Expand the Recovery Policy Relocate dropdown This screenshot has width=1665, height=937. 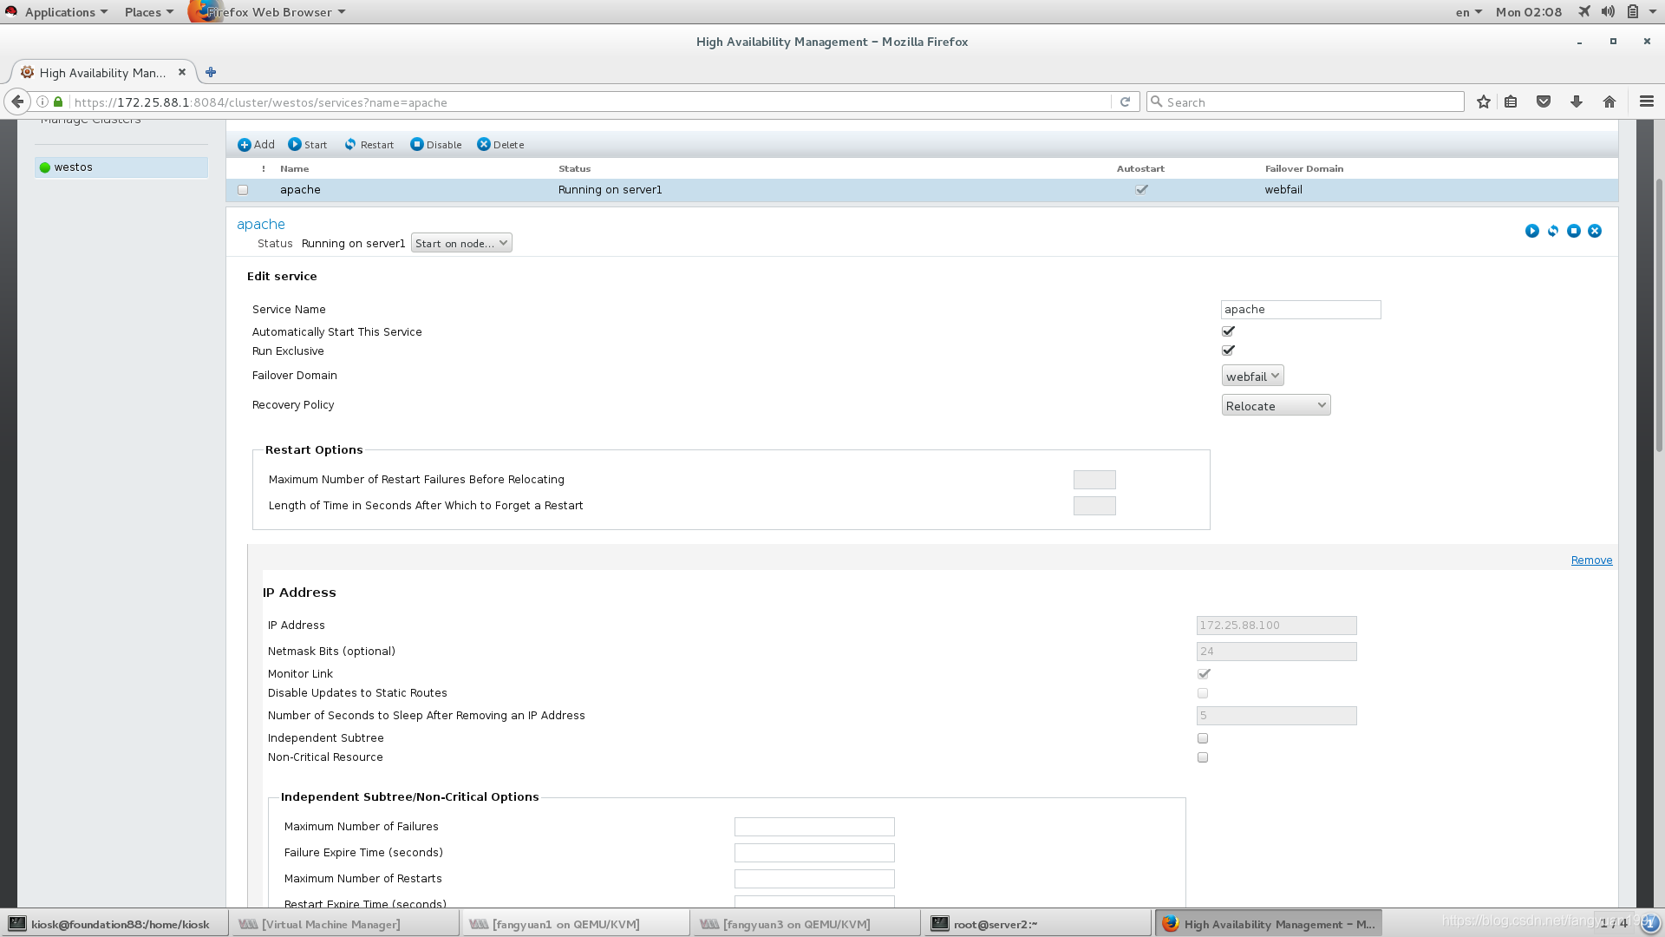point(1276,406)
